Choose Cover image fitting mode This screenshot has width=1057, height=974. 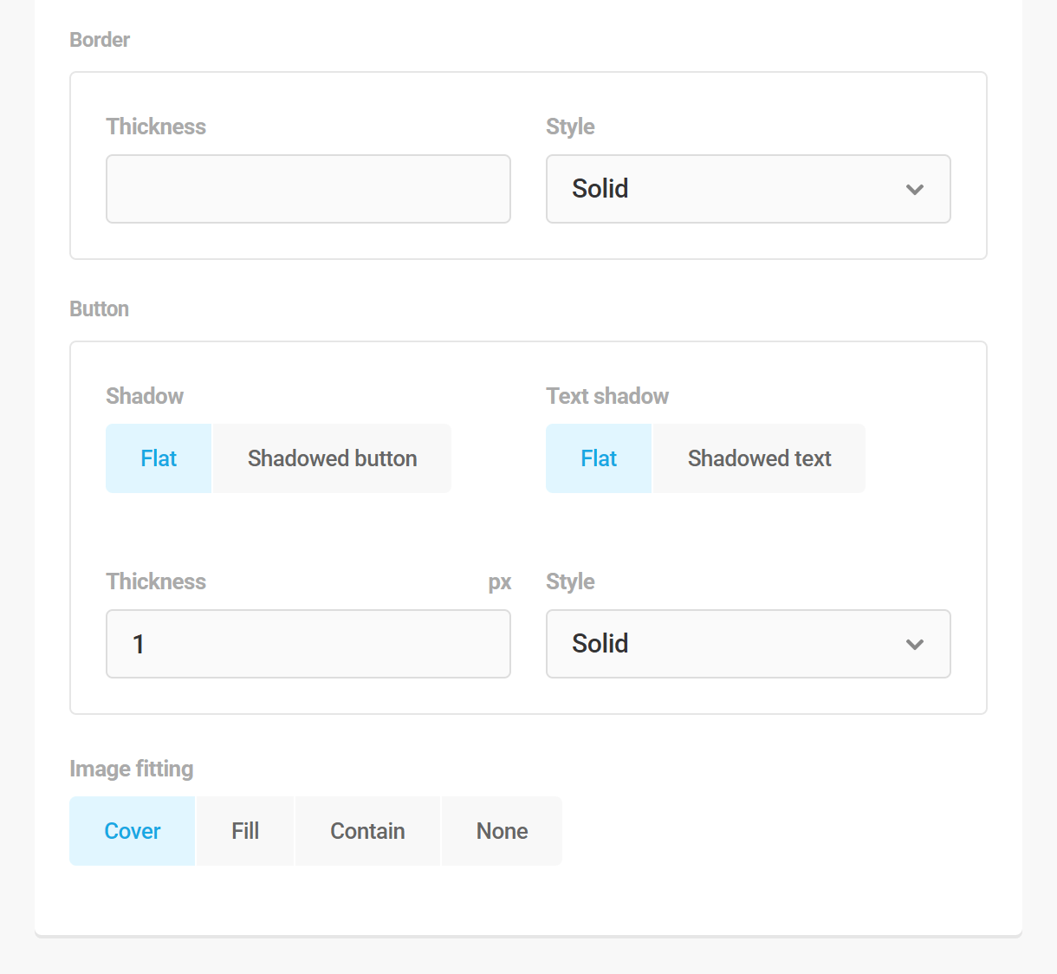132,830
